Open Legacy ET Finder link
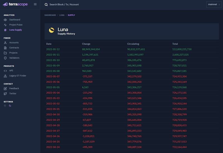 (18, 76)
